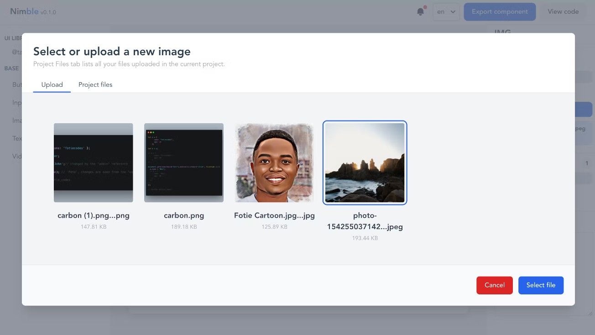Click the Export component button

point(500,12)
